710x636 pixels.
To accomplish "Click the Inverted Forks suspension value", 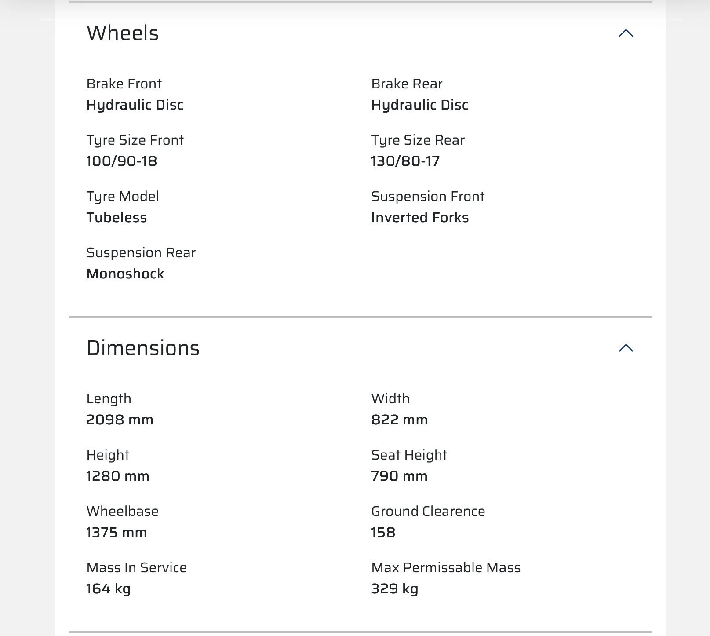I will (x=420, y=217).
